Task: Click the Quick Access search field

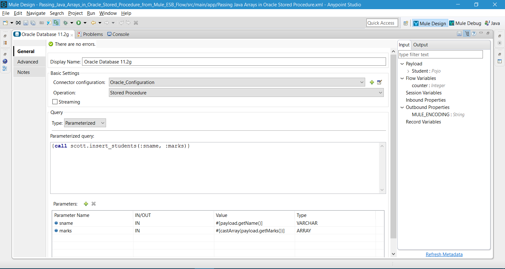Action: (x=382, y=23)
